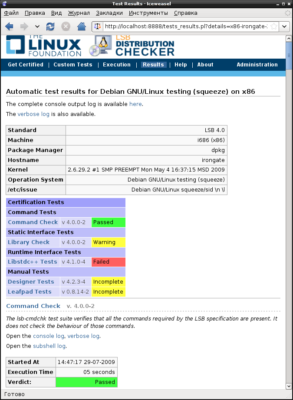Open the Справка menu
The image size is (293, 400).
pos(186,13)
